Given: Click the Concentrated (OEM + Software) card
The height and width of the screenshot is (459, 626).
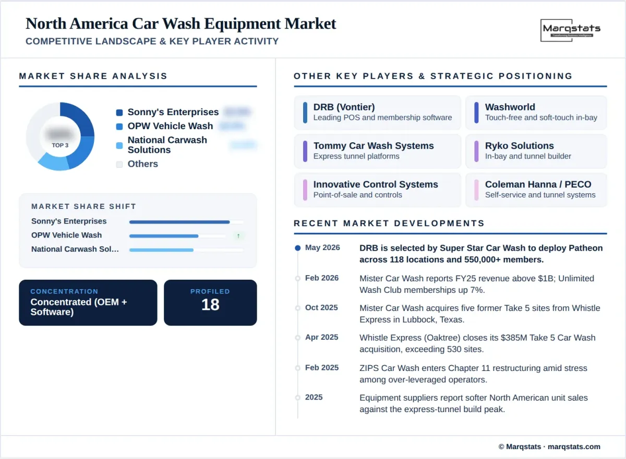Looking at the screenshot, I should coord(88,303).
